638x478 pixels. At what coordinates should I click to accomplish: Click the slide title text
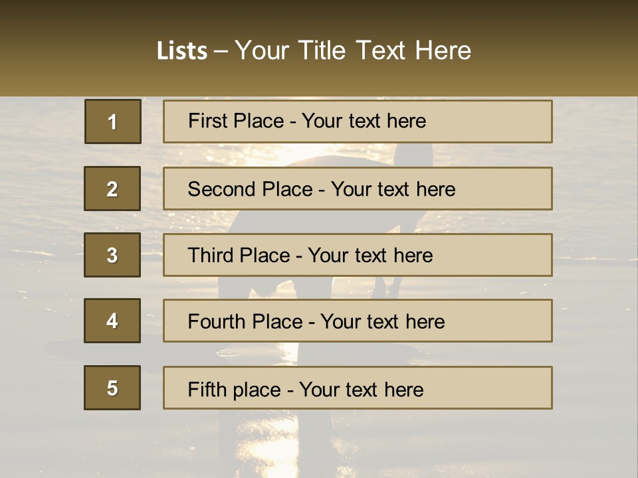tap(314, 50)
